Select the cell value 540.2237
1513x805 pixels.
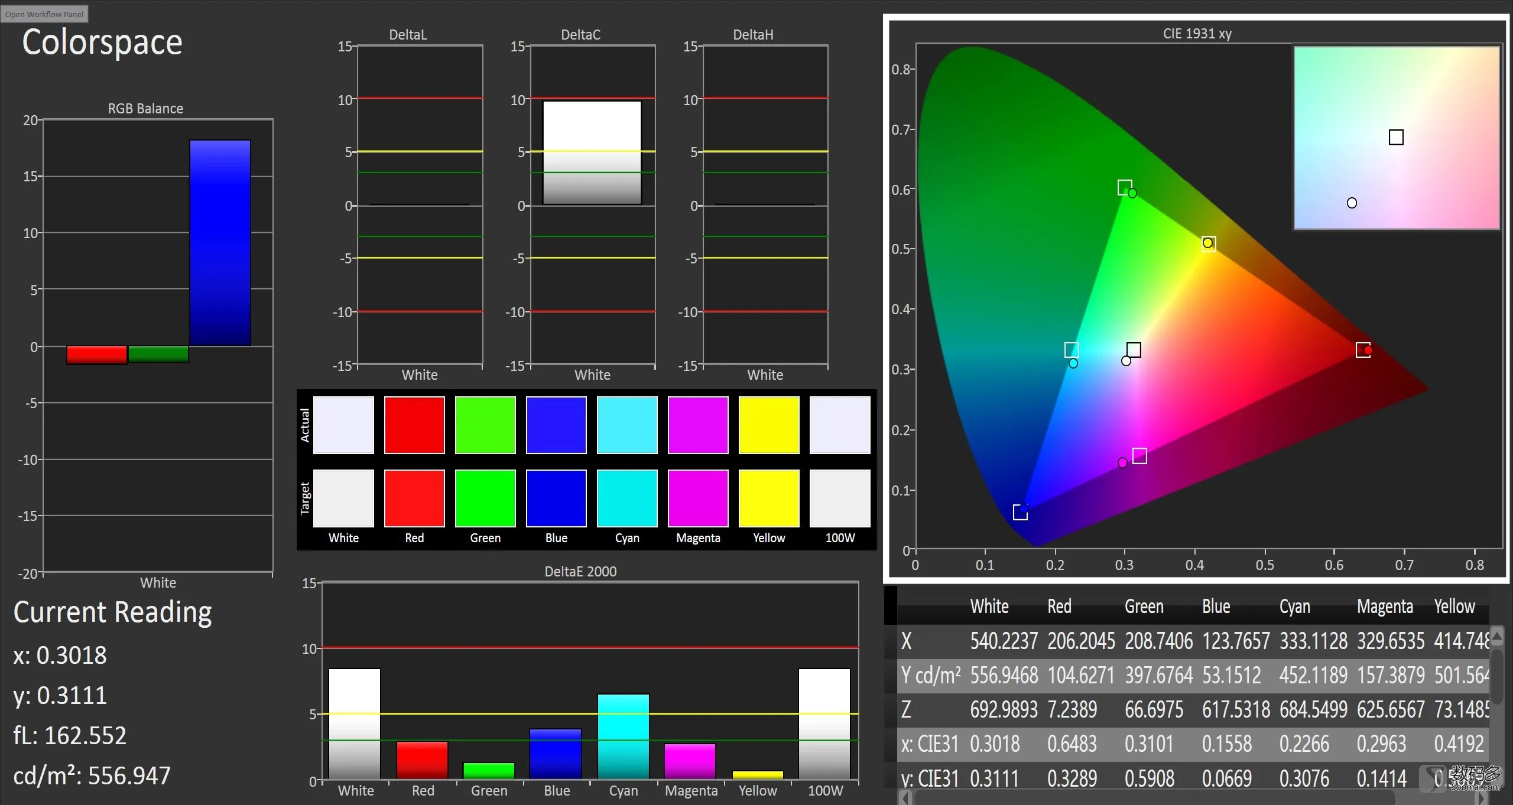click(1004, 641)
